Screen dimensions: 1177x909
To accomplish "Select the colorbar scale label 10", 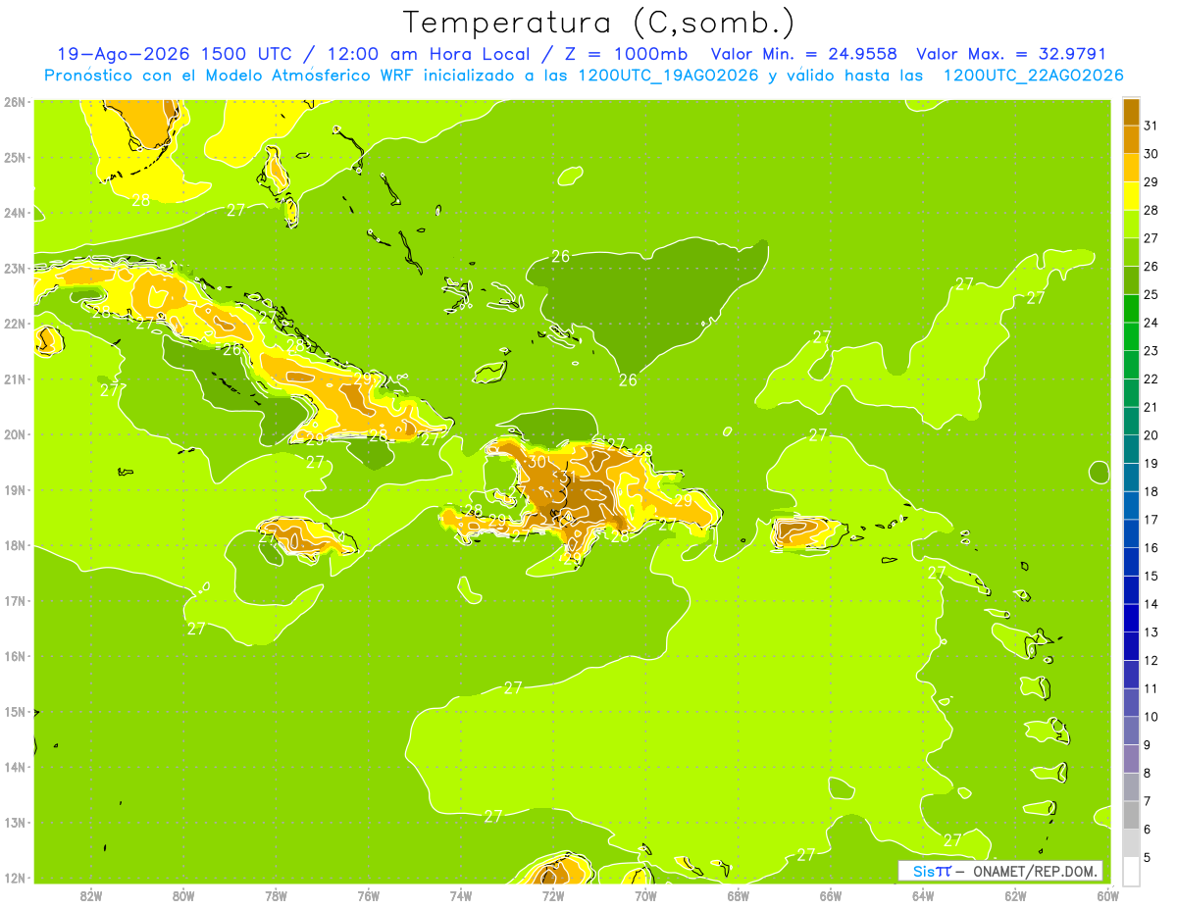I will click(x=1151, y=717).
